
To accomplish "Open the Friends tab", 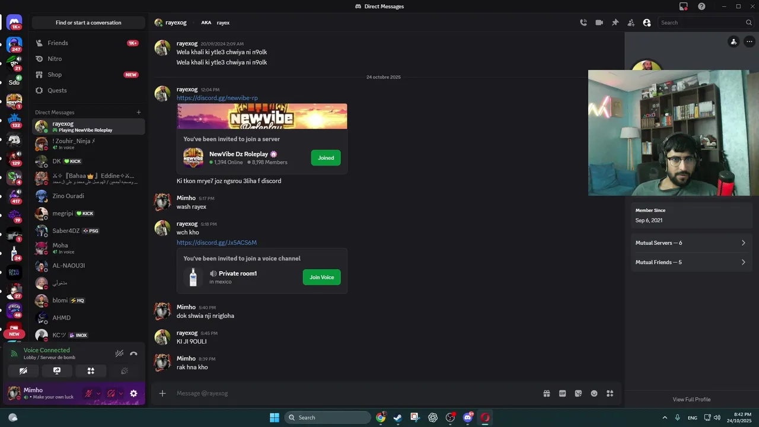I will [88, 43].
